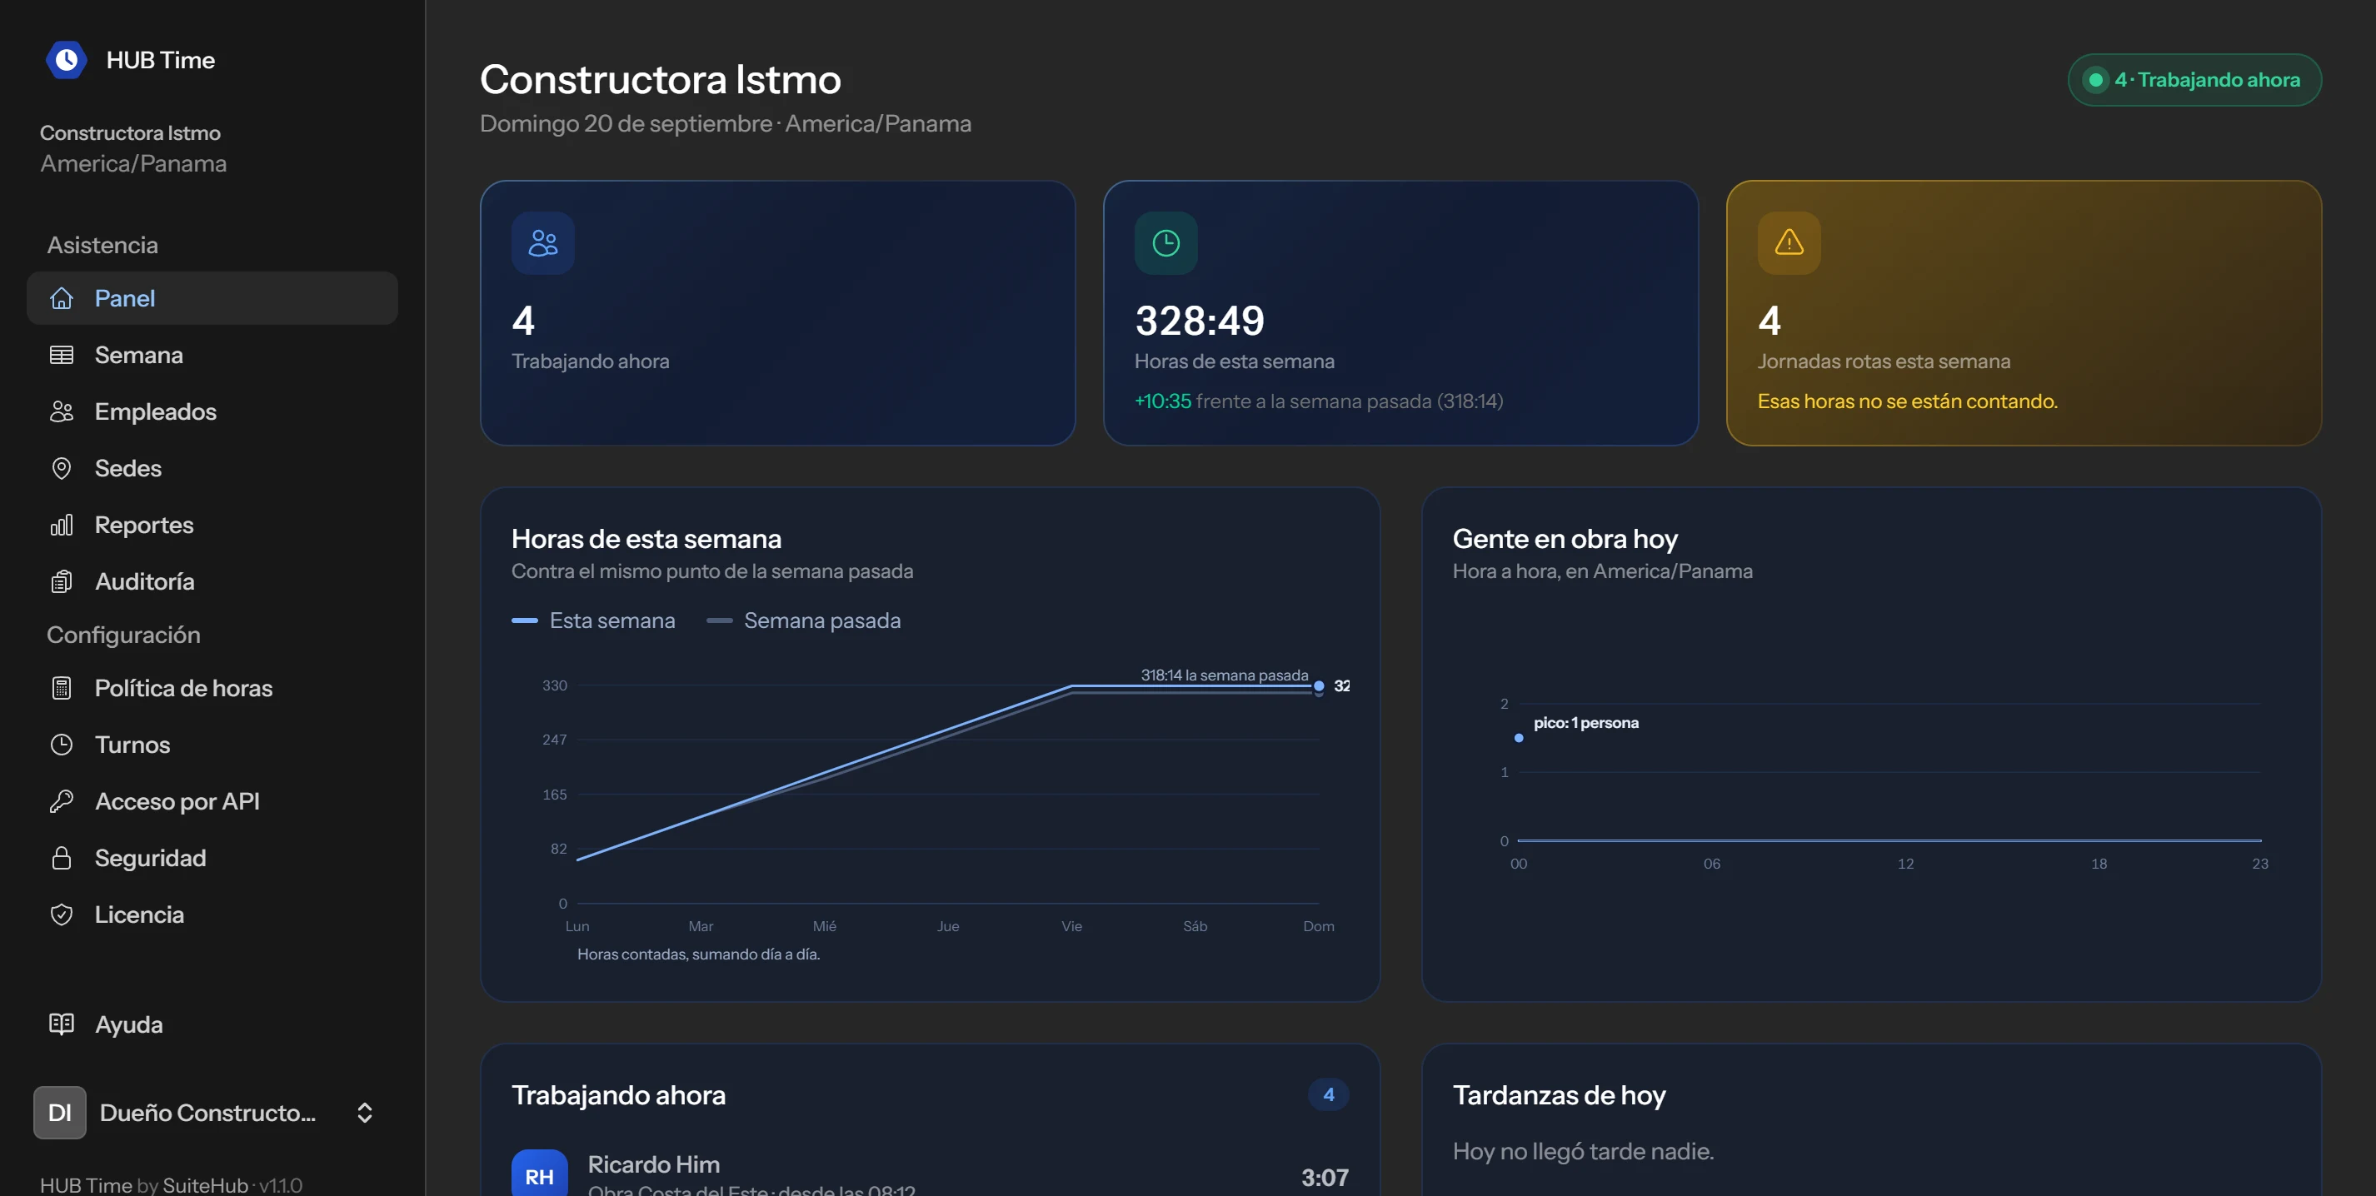Click the 'Horas de esta semana' chart title

pyautogui.click(x=646, y=539)
